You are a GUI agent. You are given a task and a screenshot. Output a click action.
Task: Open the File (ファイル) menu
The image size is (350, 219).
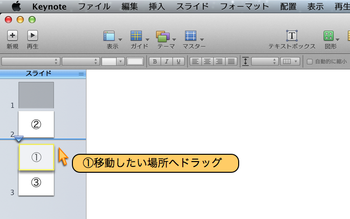(x=94, y=7)
